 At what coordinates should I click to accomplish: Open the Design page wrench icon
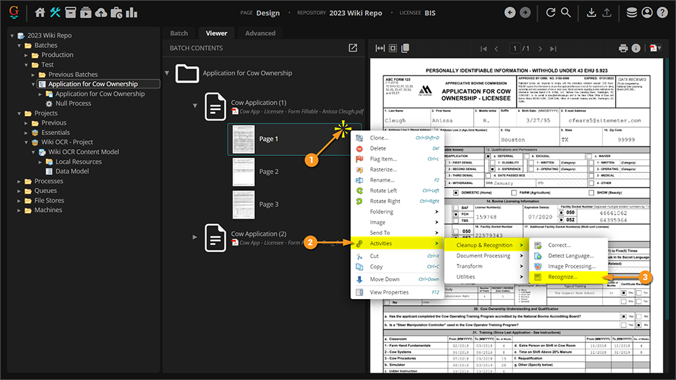click(x=55, y=13)
